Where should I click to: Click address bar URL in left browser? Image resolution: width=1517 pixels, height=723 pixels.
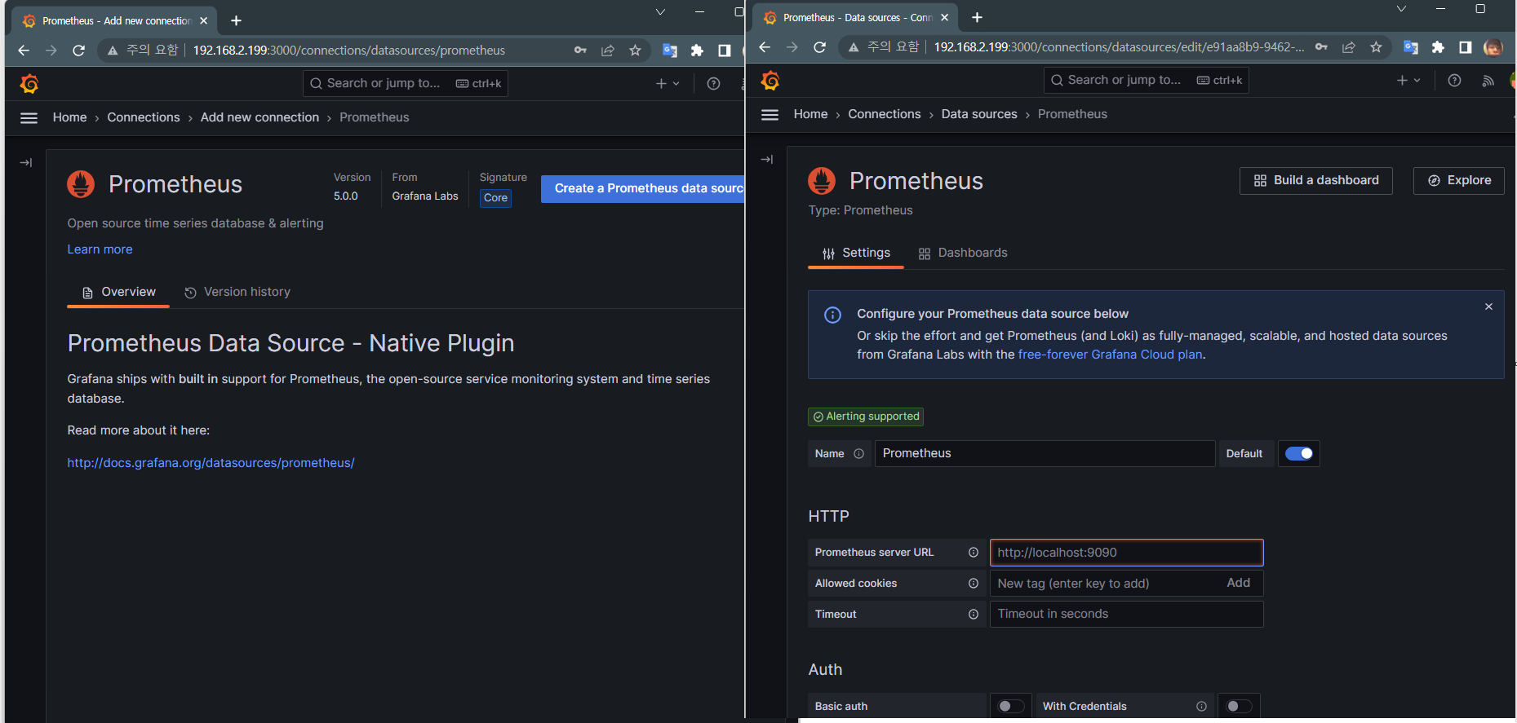[348, 51]
